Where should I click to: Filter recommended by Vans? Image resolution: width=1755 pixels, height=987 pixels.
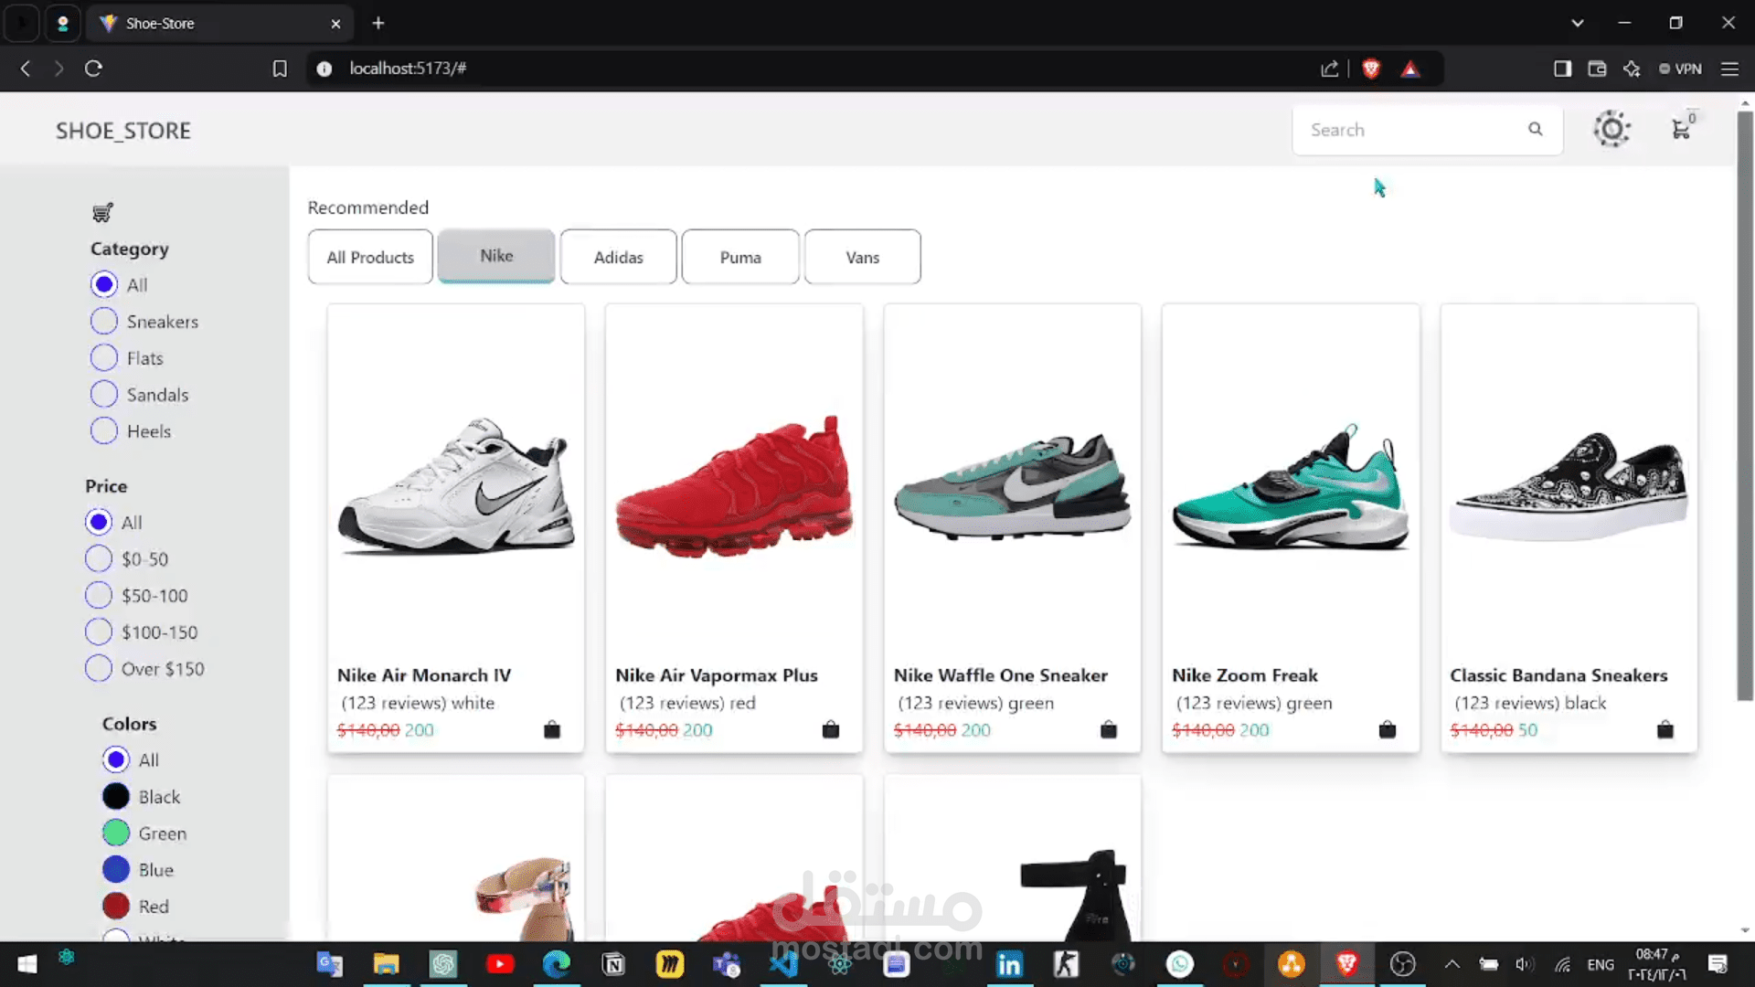pos(863,257)
